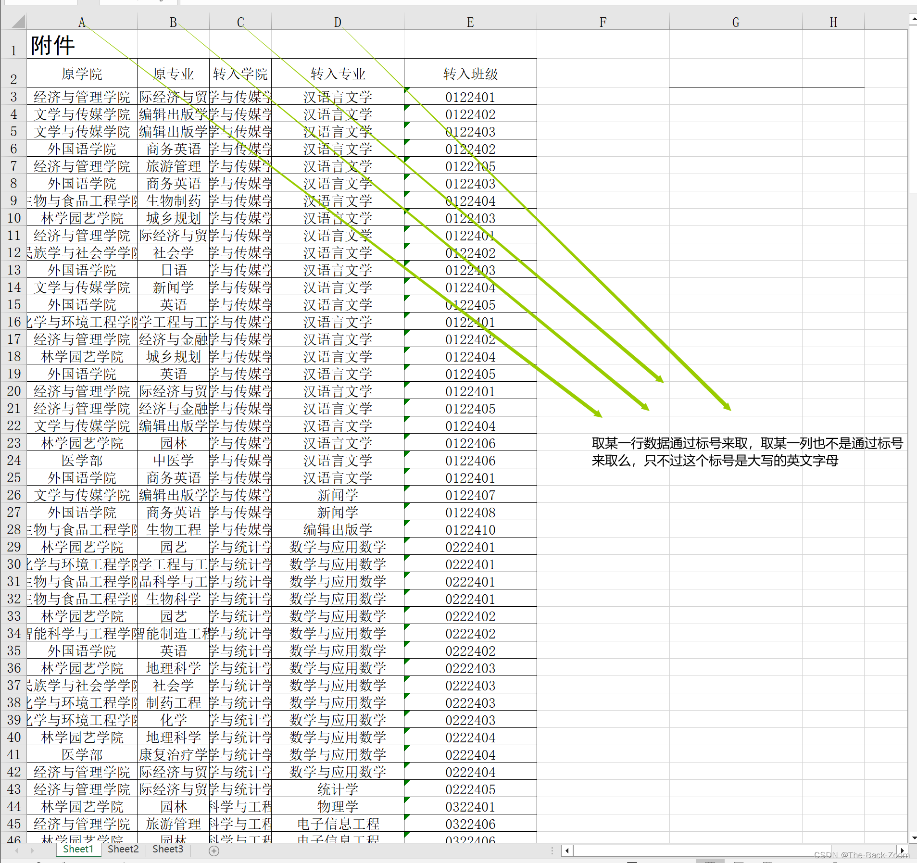Screen dimensions: 917x863
Task: Click the cell titled 附件
Action: click(82, 45)
